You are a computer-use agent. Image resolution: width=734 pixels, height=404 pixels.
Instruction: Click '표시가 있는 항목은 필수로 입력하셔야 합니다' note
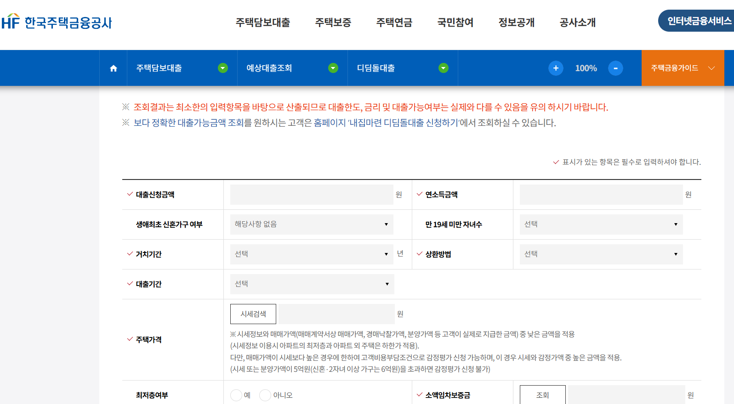coord(632,162)
